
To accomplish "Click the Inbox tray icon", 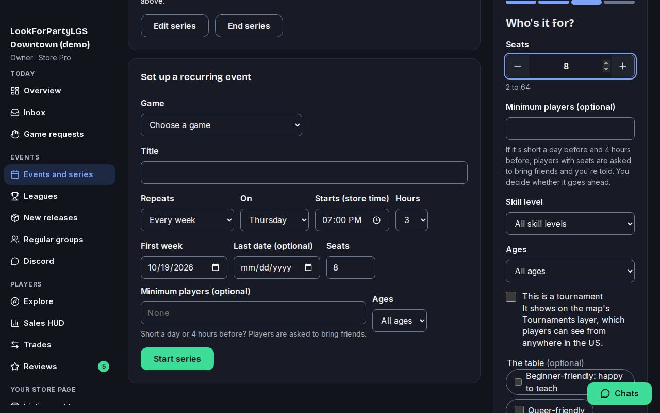I will click(15, 113).
